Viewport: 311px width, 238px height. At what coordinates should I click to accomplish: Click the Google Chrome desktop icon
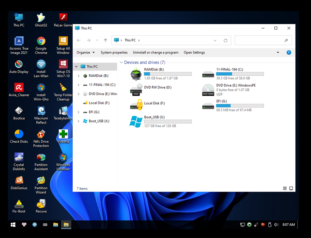pos(41,45)
